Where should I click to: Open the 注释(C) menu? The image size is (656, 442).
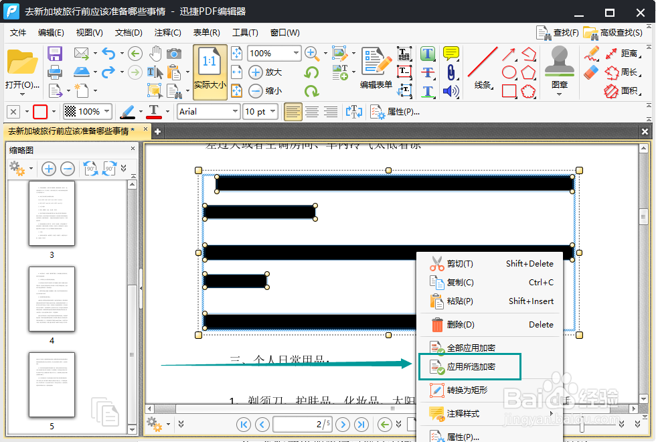(x=168, y=33)
